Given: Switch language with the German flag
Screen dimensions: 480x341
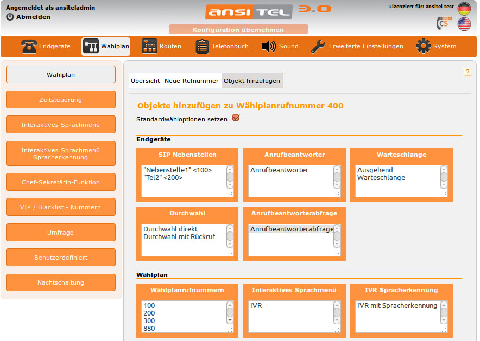Looking at the screenshot, I should (464, 9).
